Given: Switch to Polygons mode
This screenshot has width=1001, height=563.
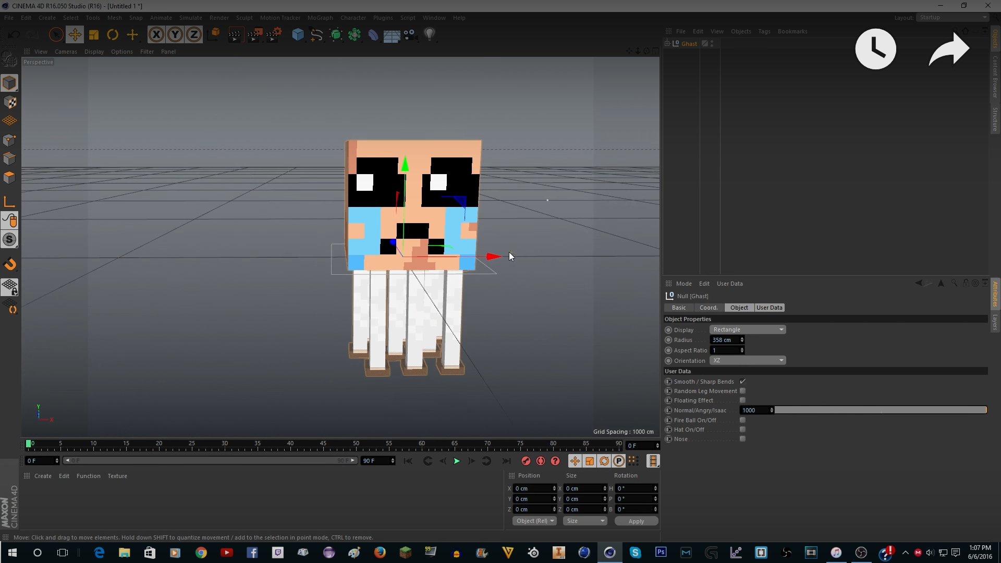Looking at the screenshot, I should [9, 177].
